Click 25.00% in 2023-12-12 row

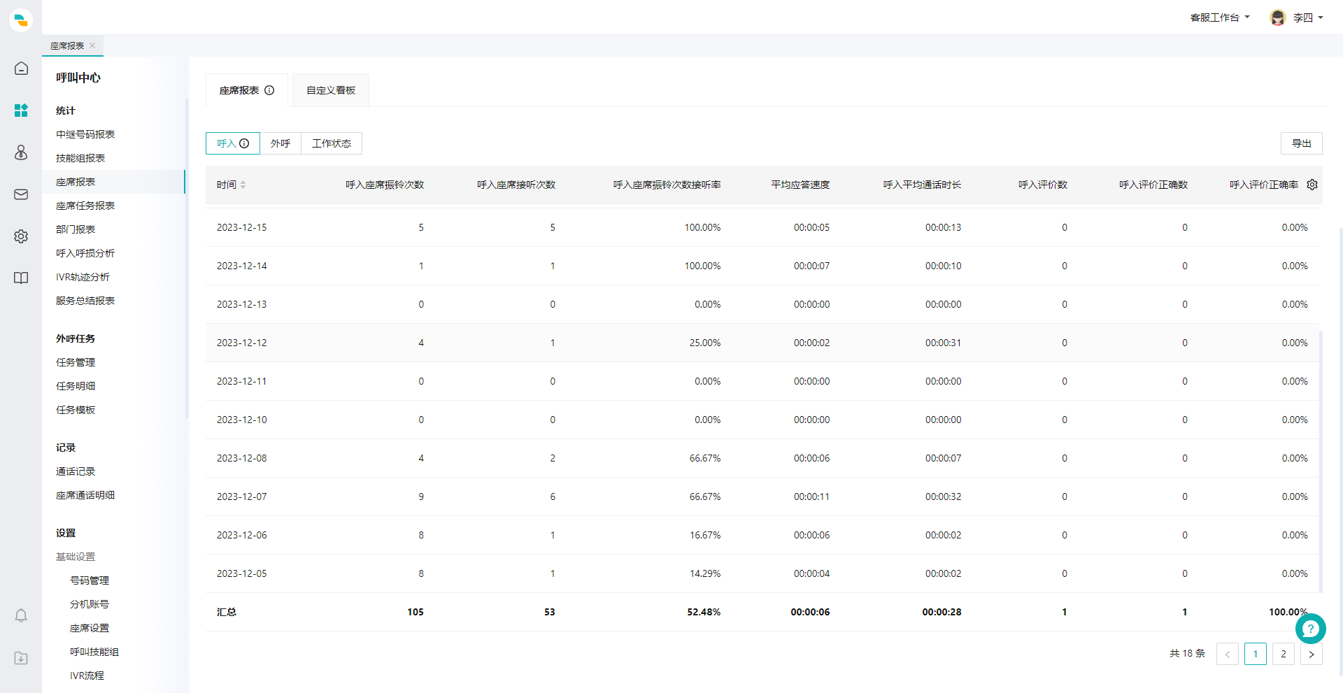pos(705,343)
